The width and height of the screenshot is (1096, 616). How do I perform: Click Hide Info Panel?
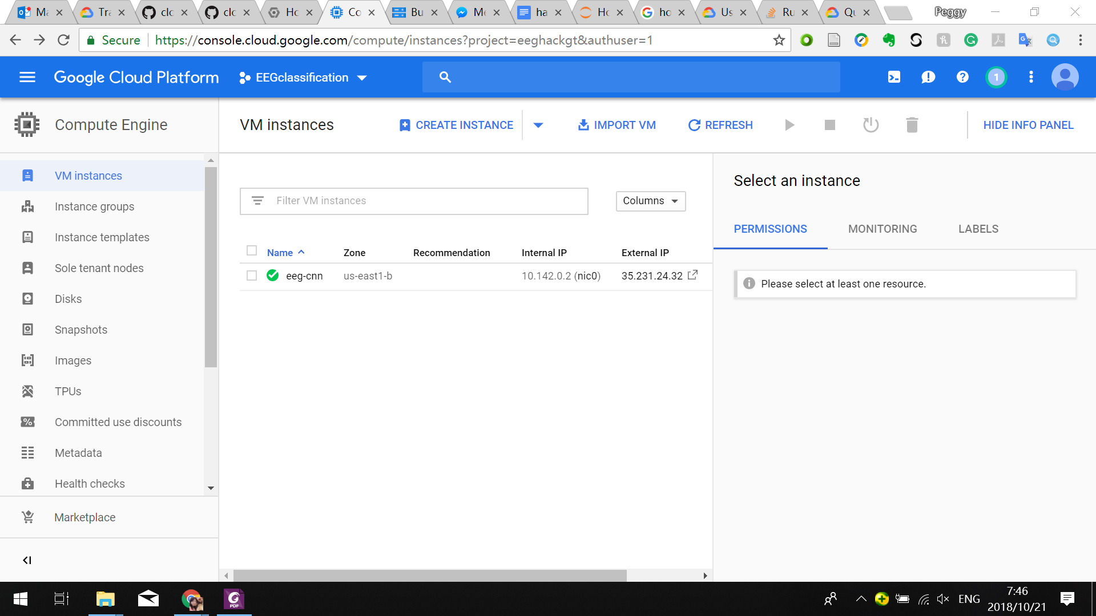[1028, 125]
